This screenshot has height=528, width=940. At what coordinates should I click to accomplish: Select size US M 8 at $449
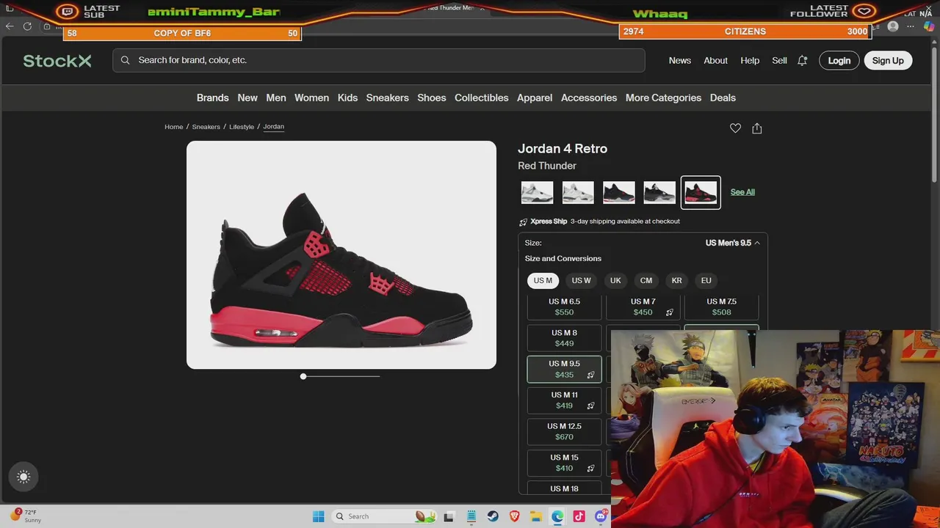[x=565, y=338]
